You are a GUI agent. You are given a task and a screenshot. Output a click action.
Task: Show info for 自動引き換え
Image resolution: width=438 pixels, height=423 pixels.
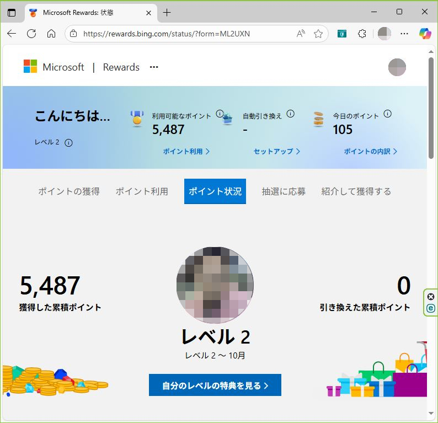point(291,114)
